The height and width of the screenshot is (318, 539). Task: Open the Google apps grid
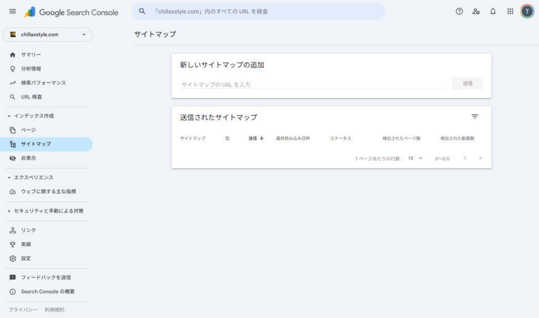510,11
